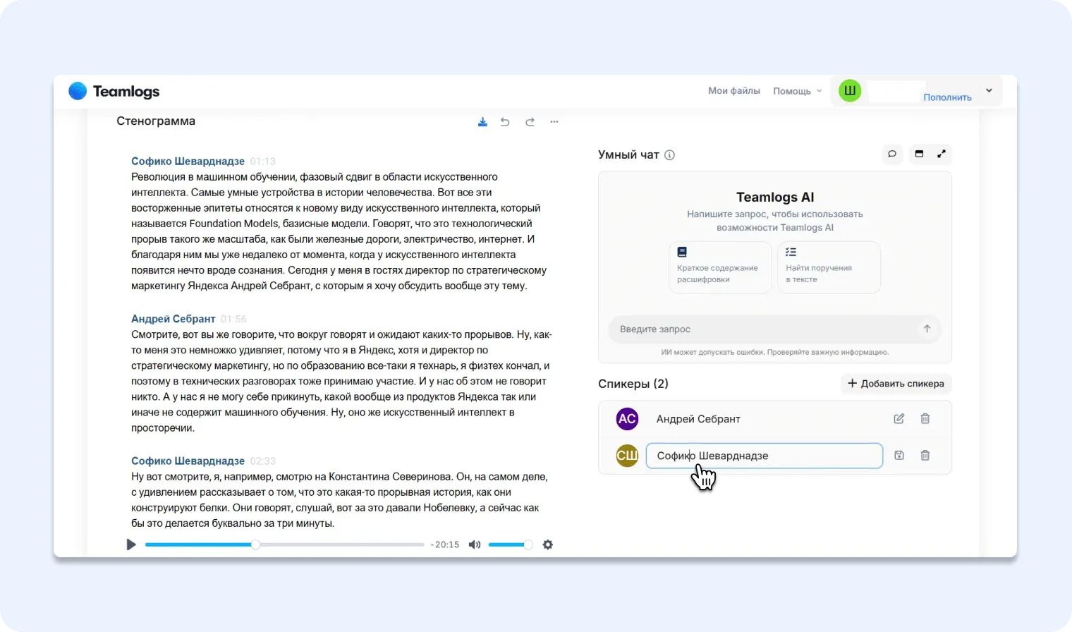This screenshot has height=632, width=1072.
Task: Seek on the audio progress slider
Action: (x=285, y=545)
